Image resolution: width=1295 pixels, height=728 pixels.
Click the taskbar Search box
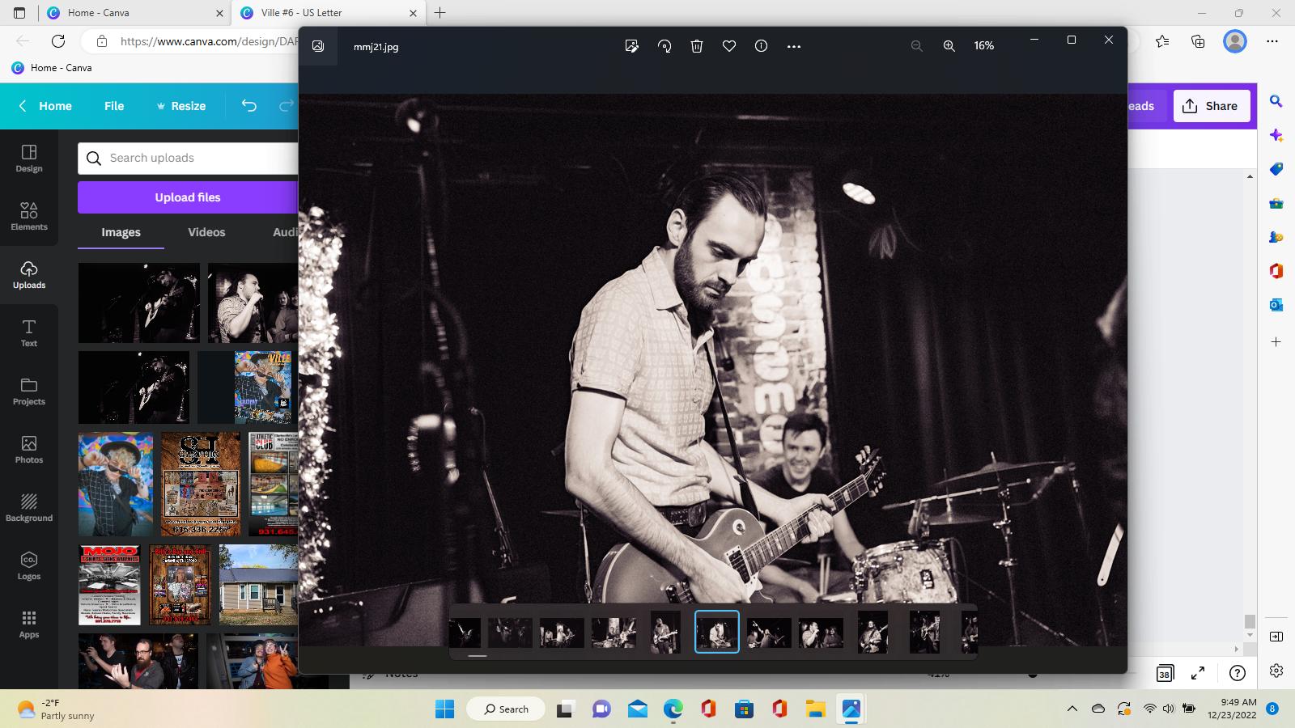(506, 709)
